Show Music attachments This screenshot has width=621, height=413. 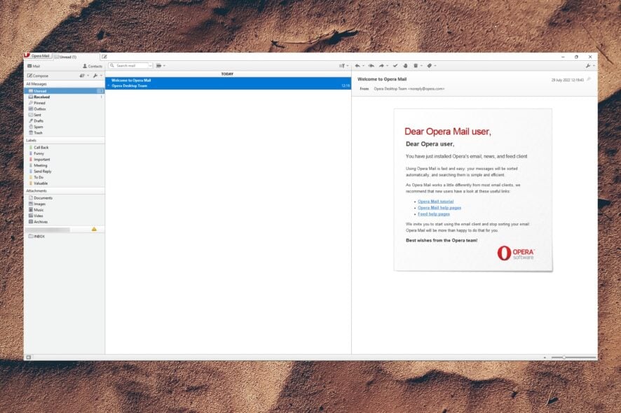tap(64, 210)
